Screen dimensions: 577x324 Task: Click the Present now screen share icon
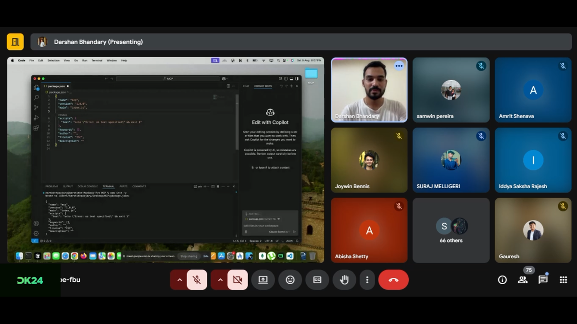(263, 280)
